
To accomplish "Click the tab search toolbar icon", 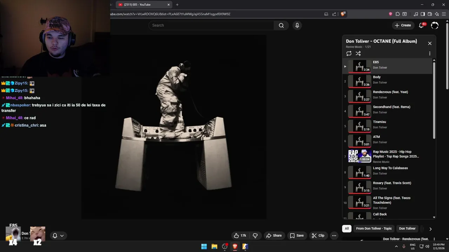I will tap(404, 14).
